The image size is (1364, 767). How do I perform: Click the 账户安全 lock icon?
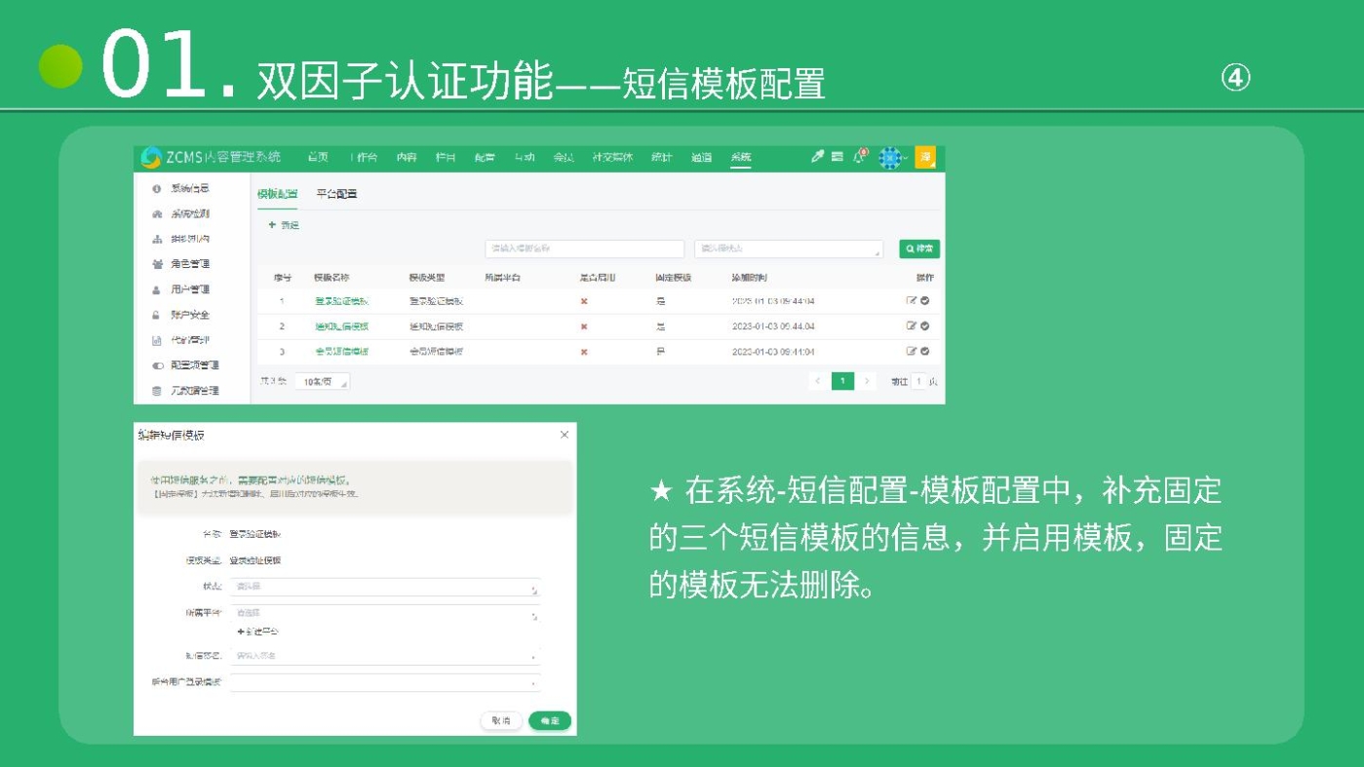(x=157, y=315)
